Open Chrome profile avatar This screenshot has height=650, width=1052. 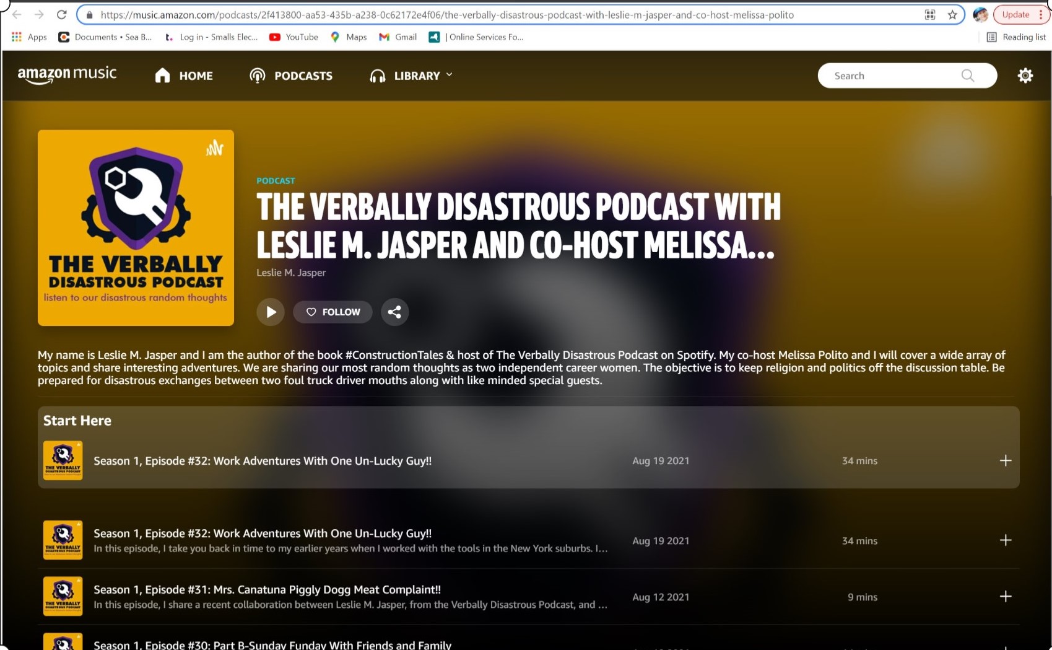click(980, 15)
